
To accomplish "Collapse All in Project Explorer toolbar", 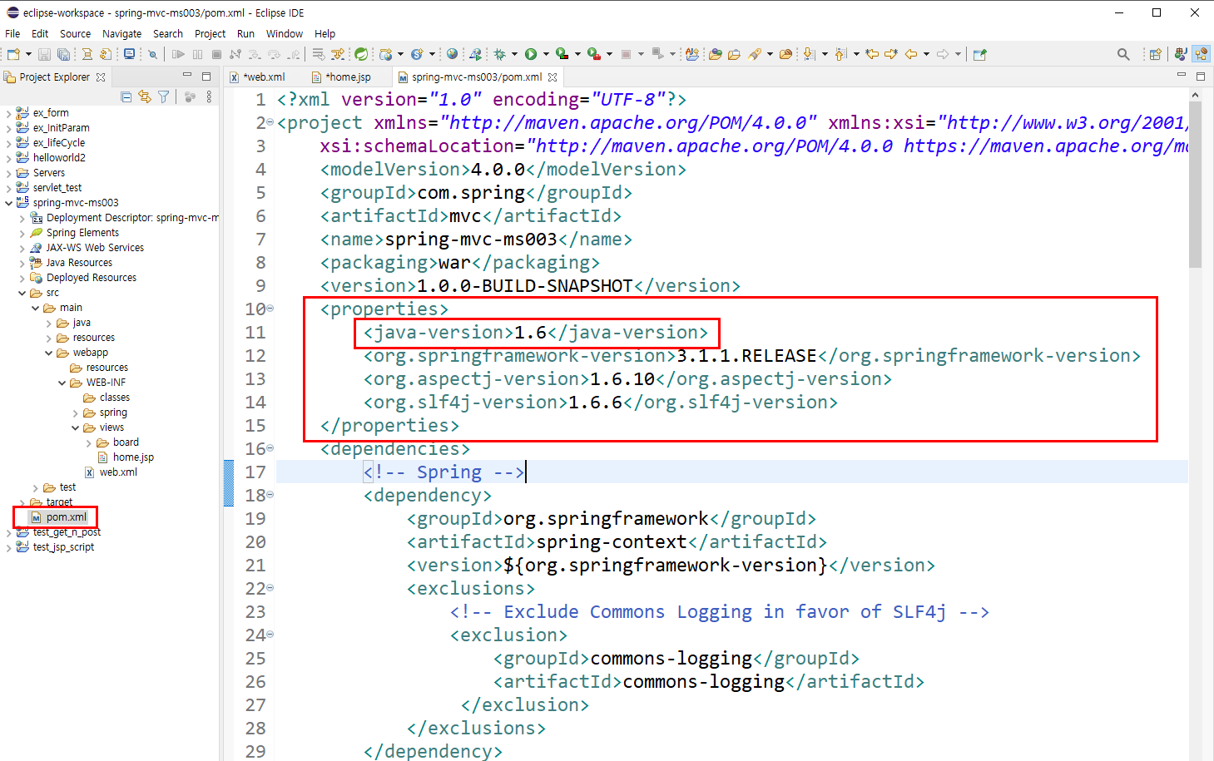I will click(x=126, y=97).
